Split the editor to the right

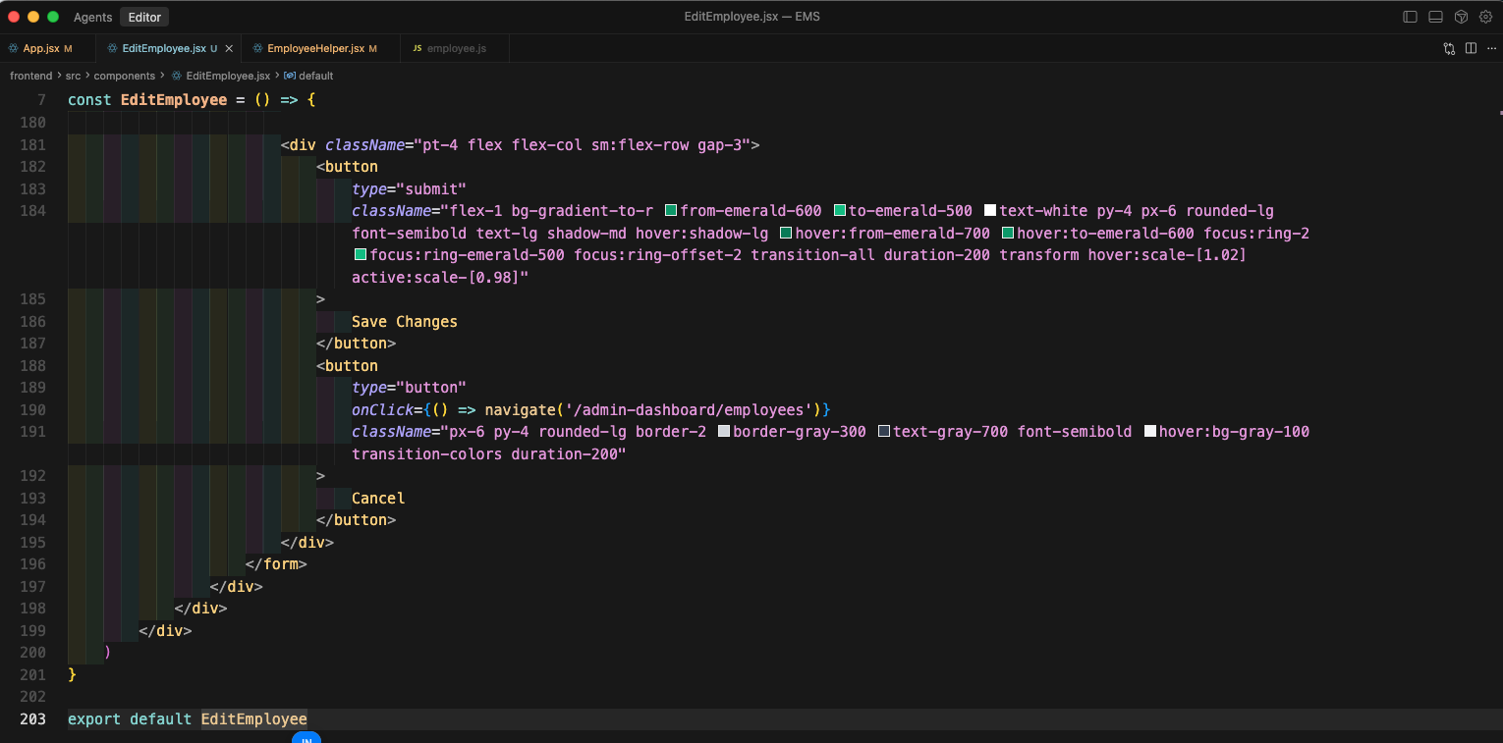click(1471, 48)
